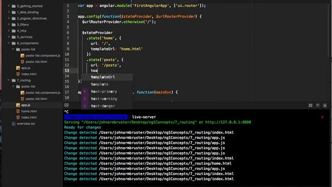Click $stateProvider on line 6
Screen dimensions: 332x187
pos(97,33)
